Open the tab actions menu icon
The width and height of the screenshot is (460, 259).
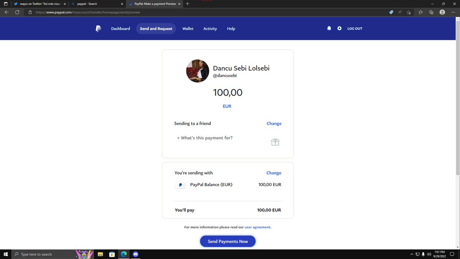pyautogui.click(x=5, y=4)
